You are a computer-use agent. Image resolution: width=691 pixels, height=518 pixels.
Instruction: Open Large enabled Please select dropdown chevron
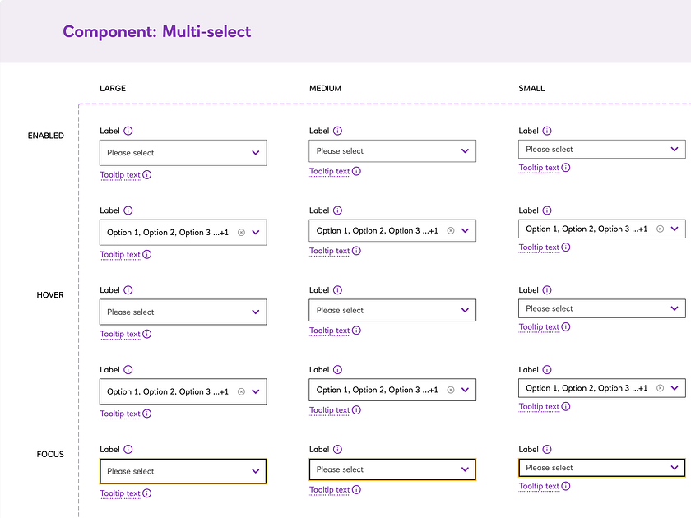pos(256,152)
